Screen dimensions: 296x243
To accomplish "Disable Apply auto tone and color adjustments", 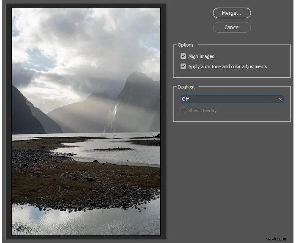I will 183,66.
